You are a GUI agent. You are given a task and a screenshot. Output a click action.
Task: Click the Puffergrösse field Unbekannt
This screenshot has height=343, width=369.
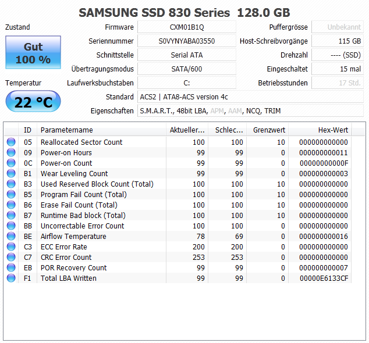[x=338, y=27]
